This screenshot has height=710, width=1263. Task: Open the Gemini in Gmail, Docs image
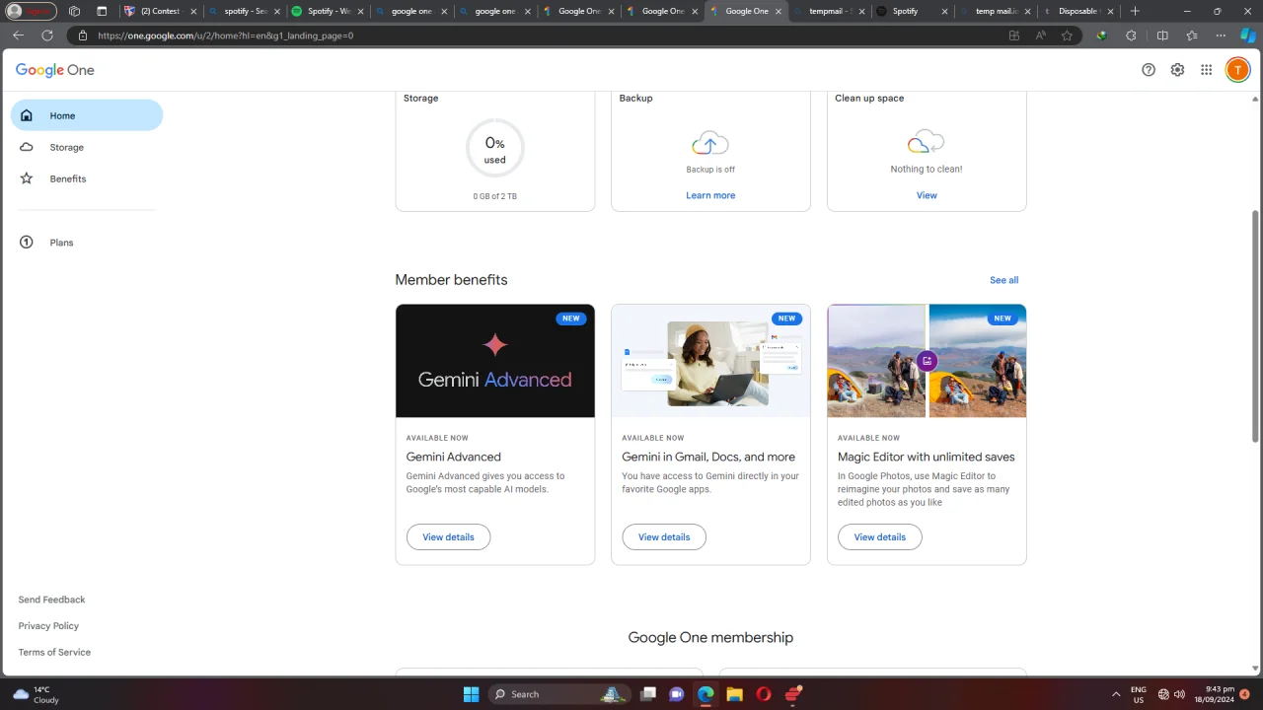click(x=710, y=361)
